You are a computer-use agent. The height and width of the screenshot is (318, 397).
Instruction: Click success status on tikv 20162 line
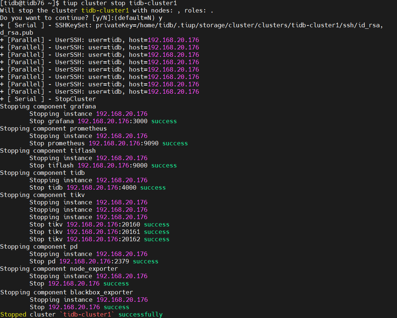click(x=157, y=239)
